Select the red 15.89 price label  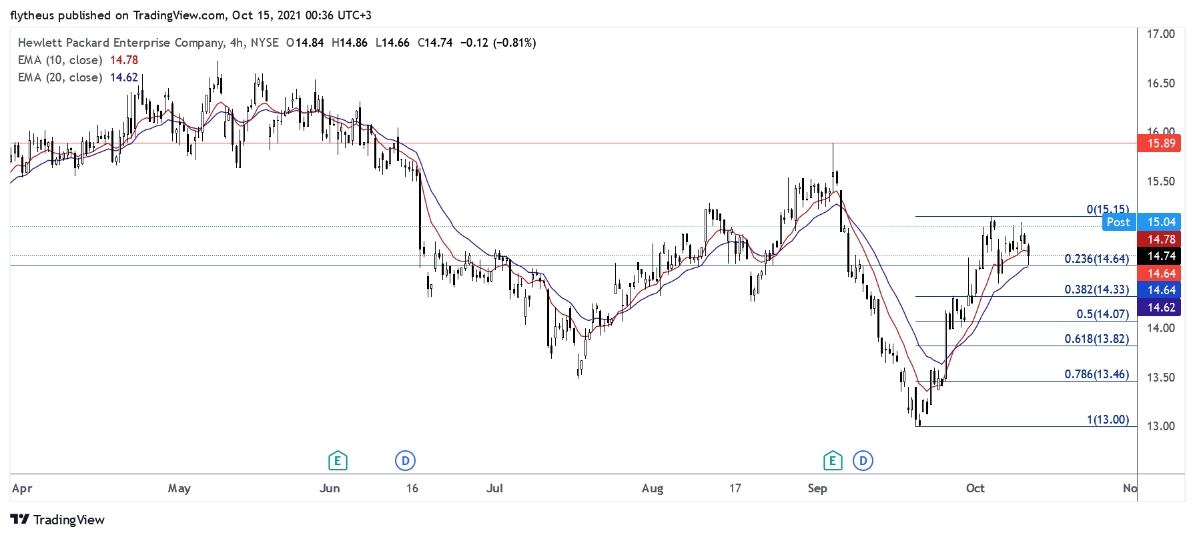1159,143
